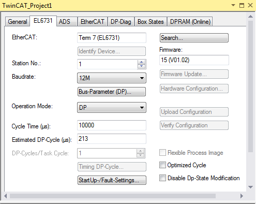Increase DP-Cycles/Task Cycle value

[141, 151]
